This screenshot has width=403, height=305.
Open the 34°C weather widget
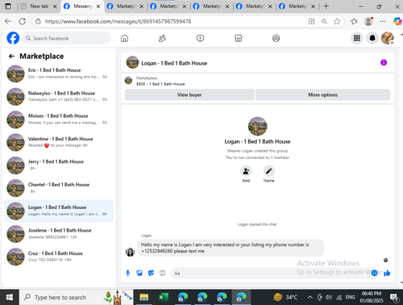click(x=285, y=297)
